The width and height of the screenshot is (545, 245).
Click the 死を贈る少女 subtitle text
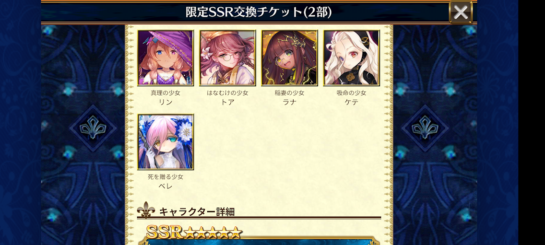pyautogui.click(x=166, y=177)
